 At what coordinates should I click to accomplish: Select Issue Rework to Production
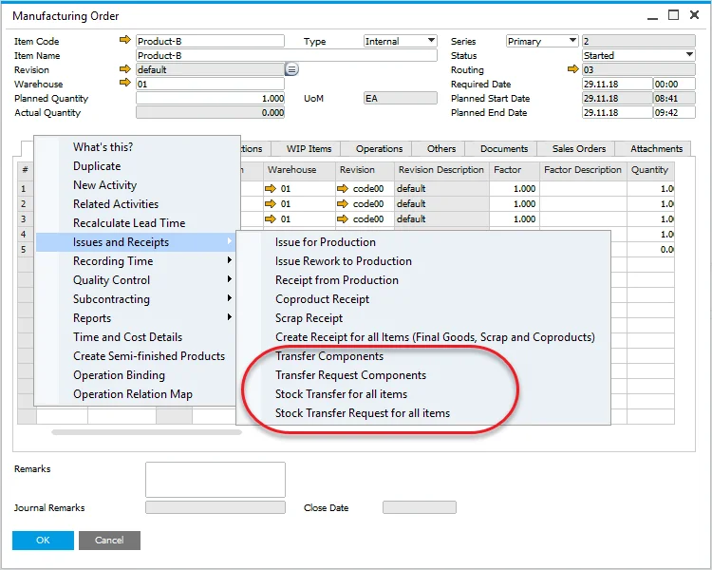(x=344, y=261)
